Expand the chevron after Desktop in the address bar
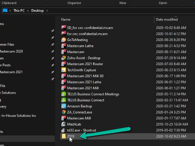195x146 pixels. coord(47,11)
